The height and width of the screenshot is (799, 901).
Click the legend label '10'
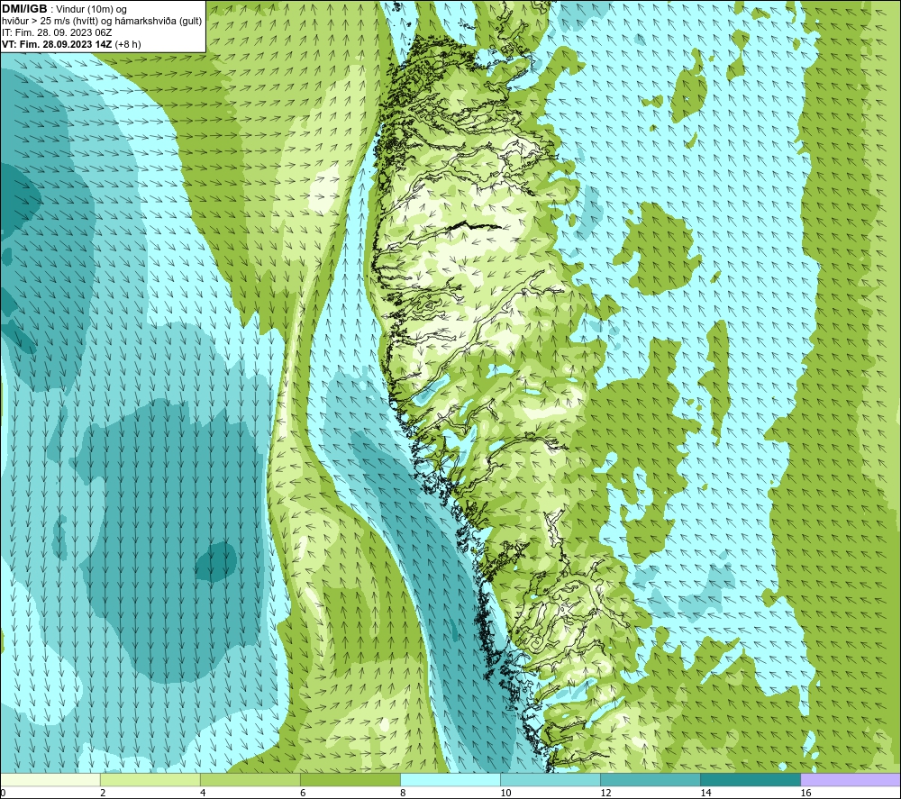(505, 793)
